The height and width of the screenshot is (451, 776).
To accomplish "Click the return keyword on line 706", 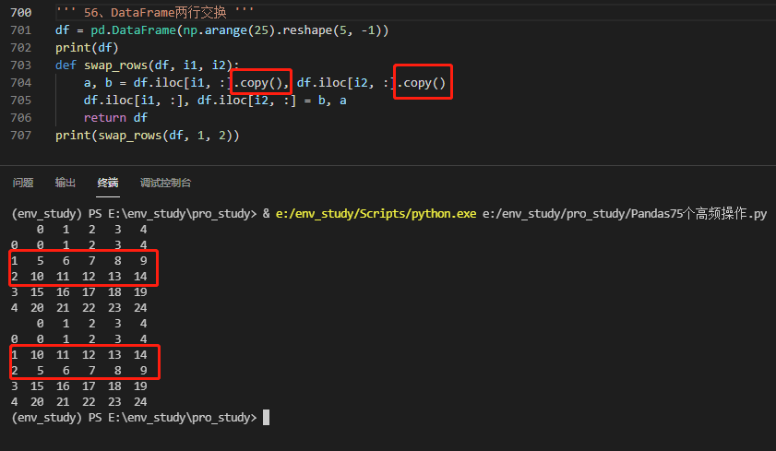I will (105, 118).
